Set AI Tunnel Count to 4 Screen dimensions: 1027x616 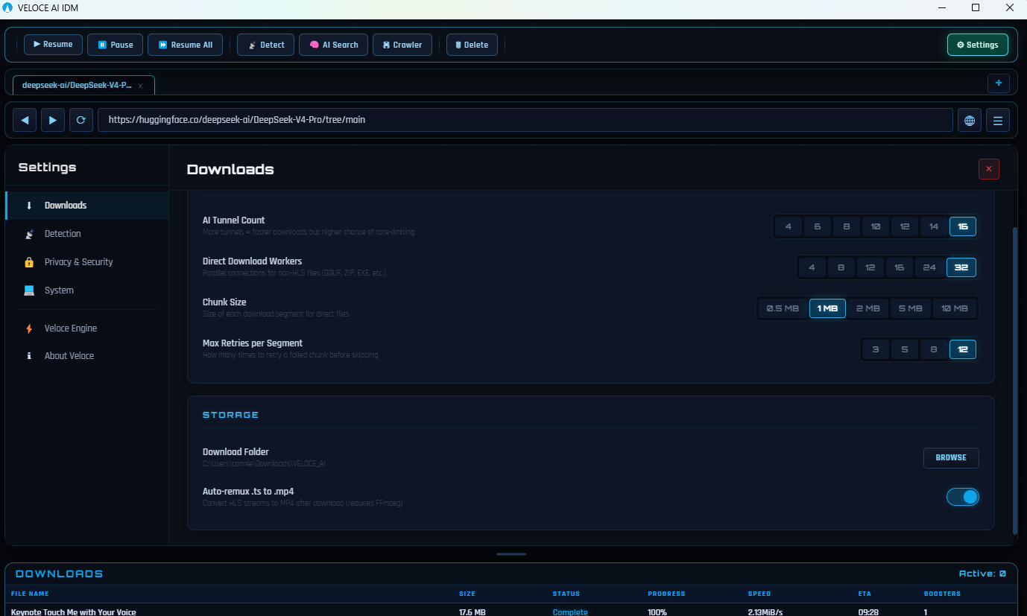(788, 226)
